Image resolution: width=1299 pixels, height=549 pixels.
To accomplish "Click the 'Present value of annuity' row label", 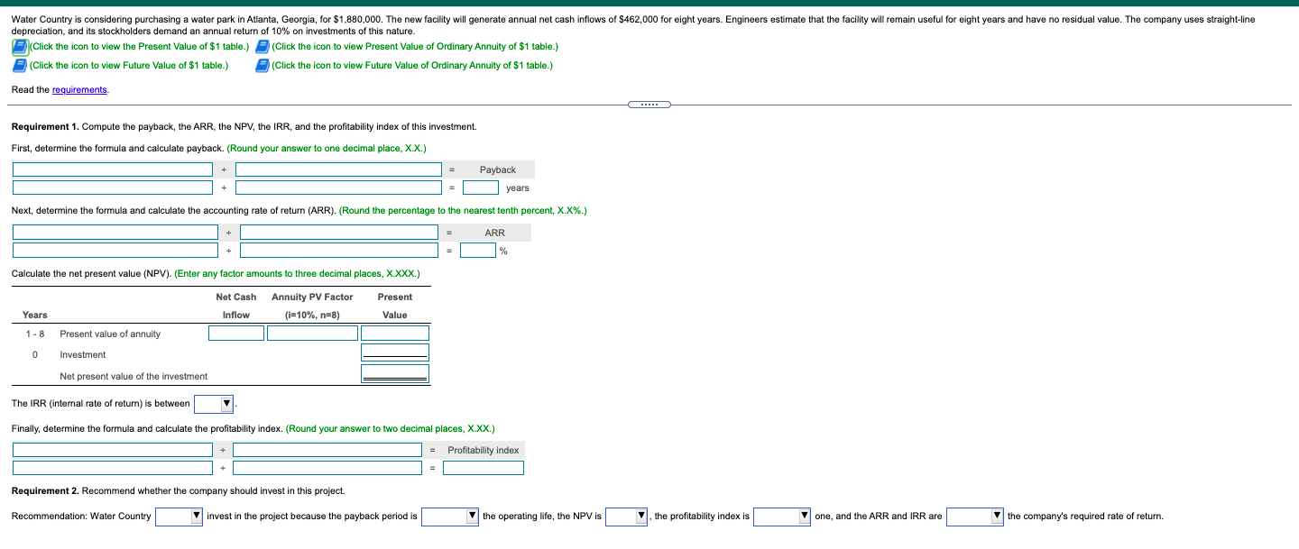I will pyautogui.click(x=110, y=334).
